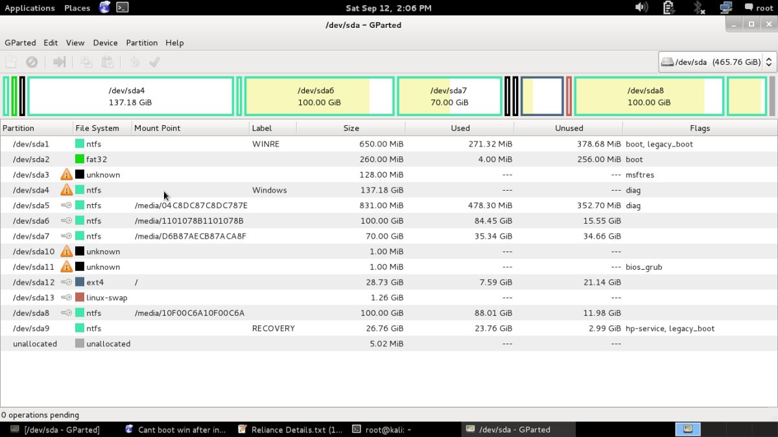The width and height of the screenshot is (778, 437).
Task: Click warning icon on /dev/sda4 row
Action: pyautogui.click(x=66, y=190)
